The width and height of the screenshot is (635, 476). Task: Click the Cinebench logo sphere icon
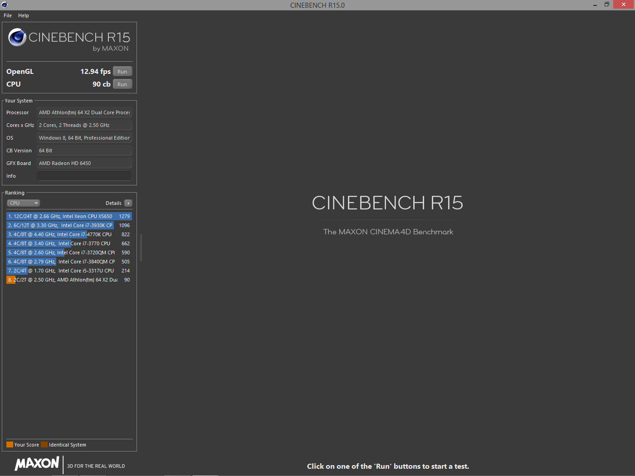point(17,37)
